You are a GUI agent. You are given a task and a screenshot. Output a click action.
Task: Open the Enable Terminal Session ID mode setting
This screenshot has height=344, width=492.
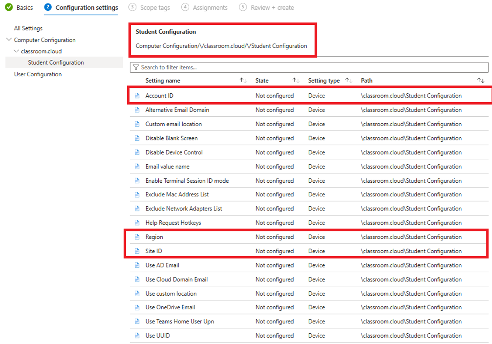187,181
